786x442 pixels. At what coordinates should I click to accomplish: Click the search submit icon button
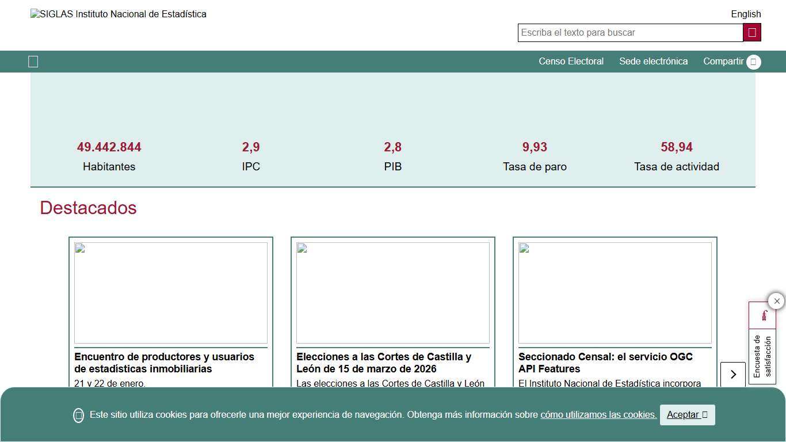pos(751,33)
